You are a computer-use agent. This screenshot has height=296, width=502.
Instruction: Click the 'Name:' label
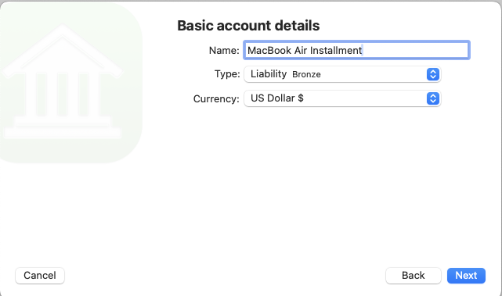[224, 50]
